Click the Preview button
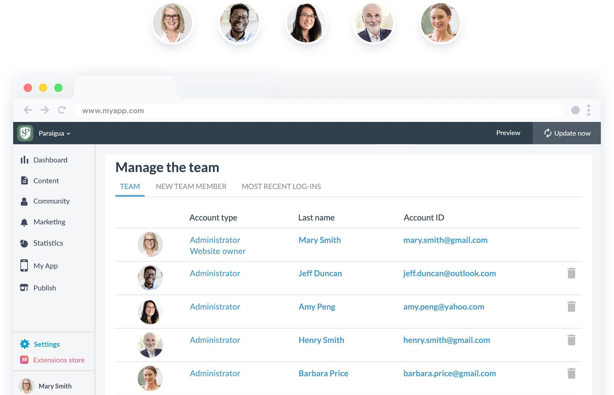Viewport: 614px width, 395px height. click(x=508, y=133)
